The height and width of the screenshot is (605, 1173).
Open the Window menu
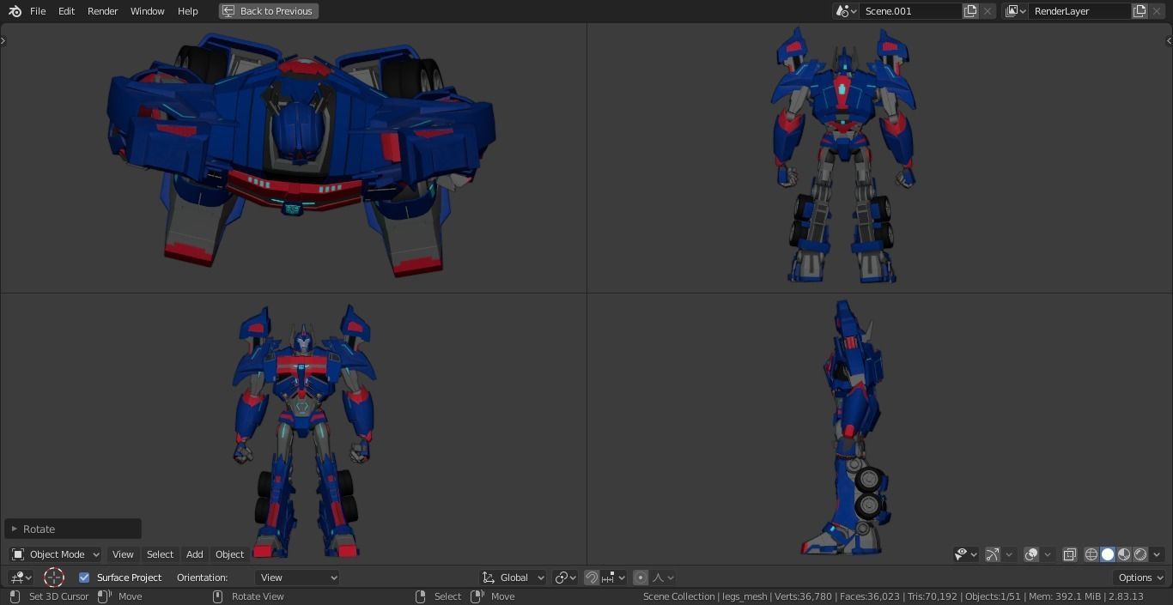(147, 11)
